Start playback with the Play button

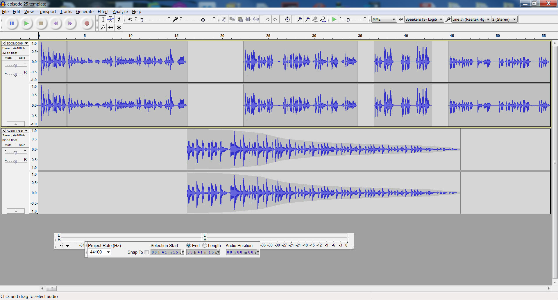tap(26, 24)
